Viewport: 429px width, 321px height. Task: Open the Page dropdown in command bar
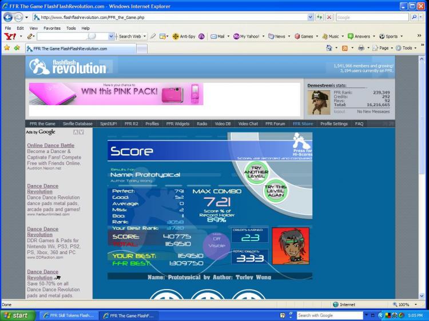pos(383,48)
